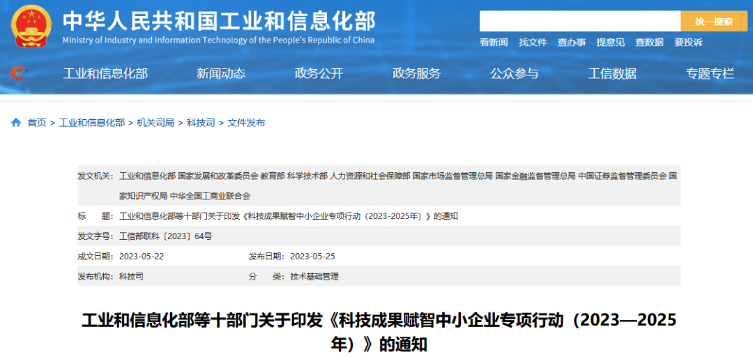
Task: Click the English ministry name subtitle
Action: click(218, 40)
